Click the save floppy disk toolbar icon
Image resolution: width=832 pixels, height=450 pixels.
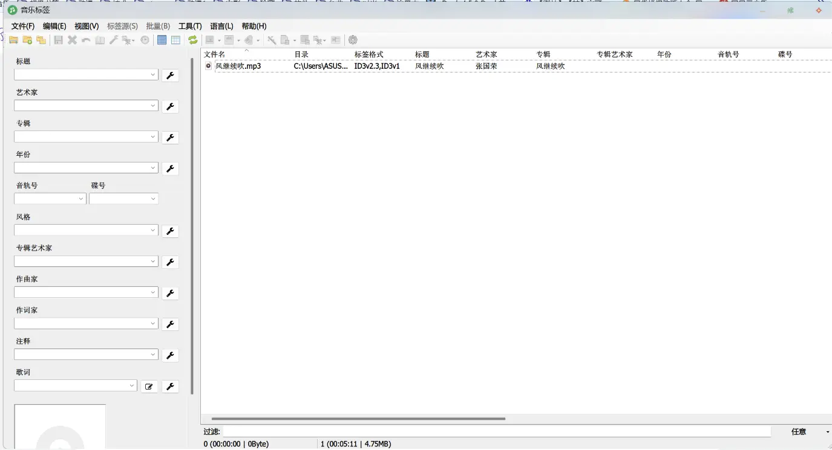pos(58,40)
